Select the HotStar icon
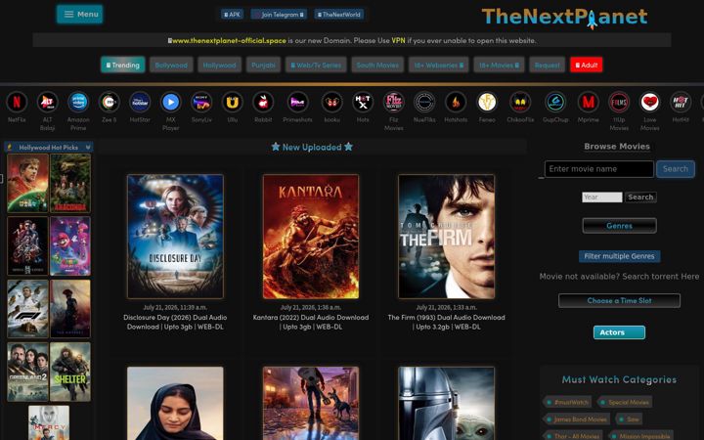 [x=140, y=102]
